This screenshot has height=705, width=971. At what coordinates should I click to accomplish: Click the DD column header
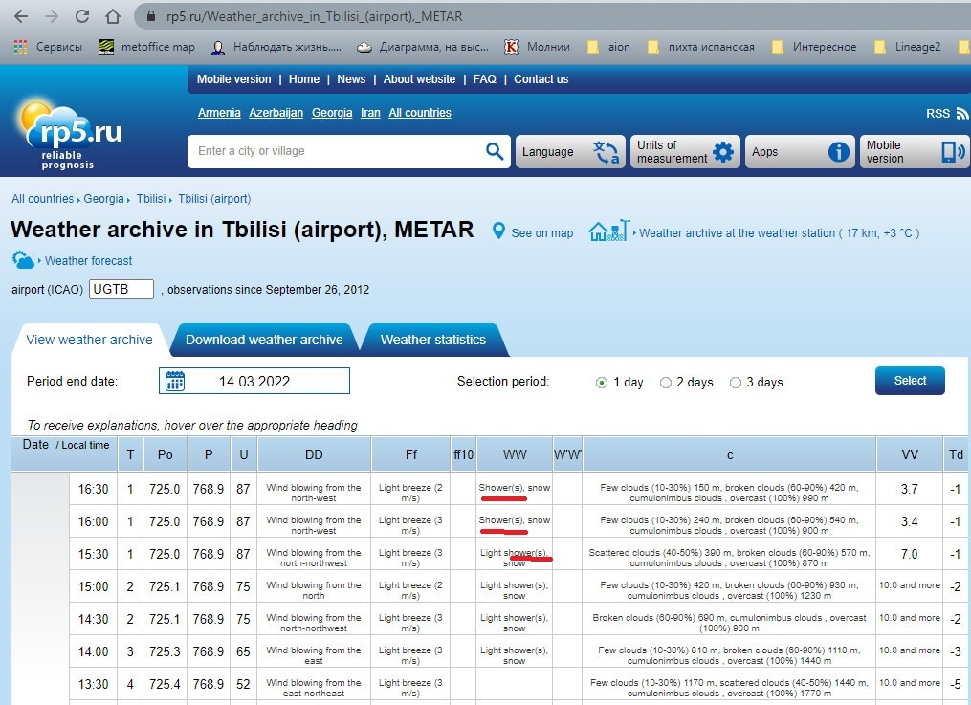click(314, 454)
